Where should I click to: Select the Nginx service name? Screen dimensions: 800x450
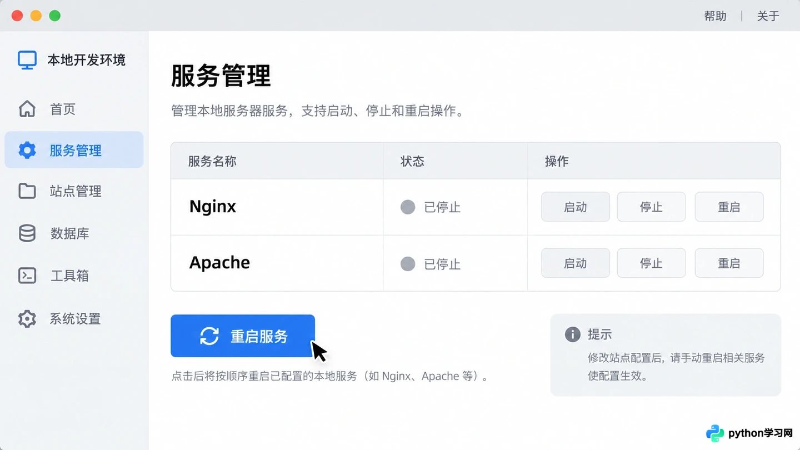(213, 207)
